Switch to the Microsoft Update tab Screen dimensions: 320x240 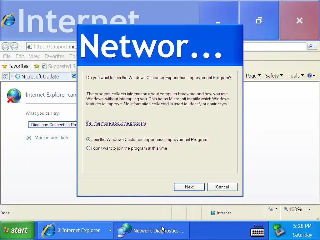pos(42,77)
